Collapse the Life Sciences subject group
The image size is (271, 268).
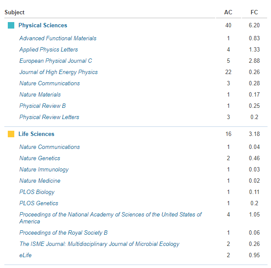36,134
